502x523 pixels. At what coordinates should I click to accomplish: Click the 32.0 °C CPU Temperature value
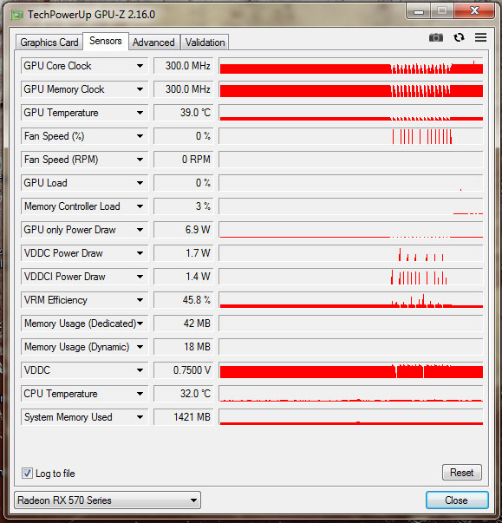pos(183,394)
